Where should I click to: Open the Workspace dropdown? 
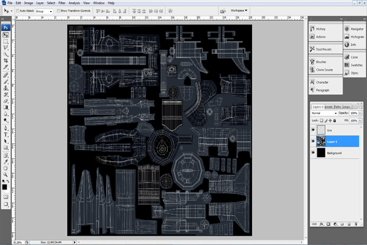(239, 10)
